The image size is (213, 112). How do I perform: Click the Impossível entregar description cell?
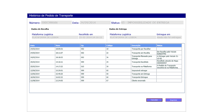pos(143,71)
